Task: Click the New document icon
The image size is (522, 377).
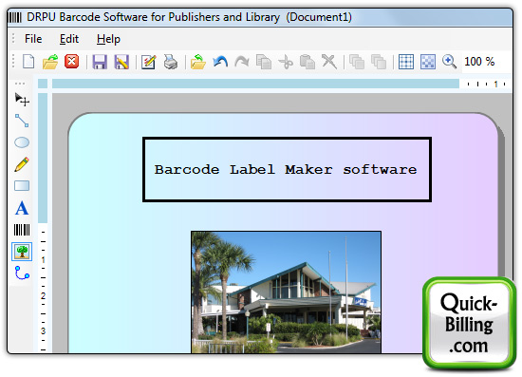Action: click(x=28, y=62)
